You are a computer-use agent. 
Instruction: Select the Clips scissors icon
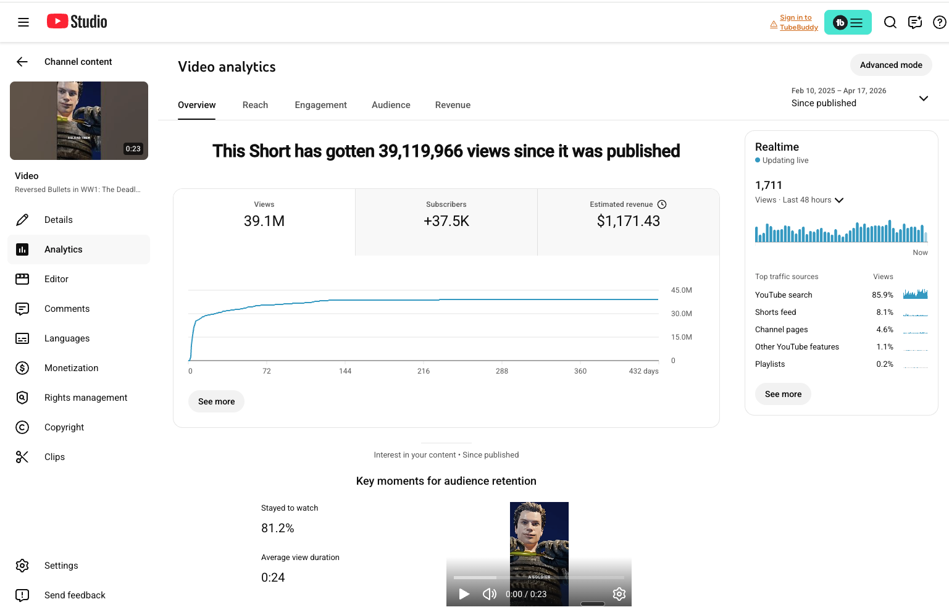[x=22, y=457]
